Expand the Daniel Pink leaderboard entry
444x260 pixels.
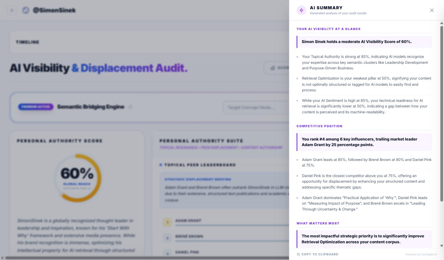point(187,252)
